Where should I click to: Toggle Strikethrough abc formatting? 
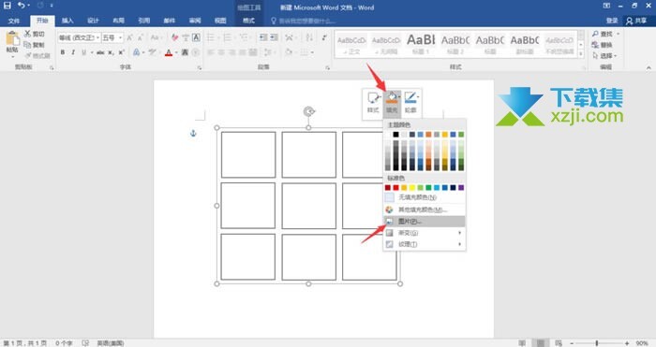pos(100,52)
